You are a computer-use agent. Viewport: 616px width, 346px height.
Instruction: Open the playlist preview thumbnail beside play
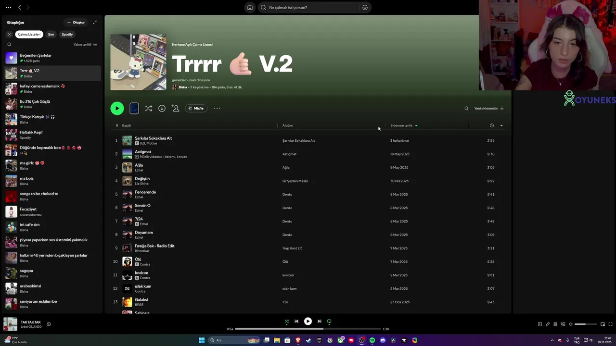coord(134,108)
